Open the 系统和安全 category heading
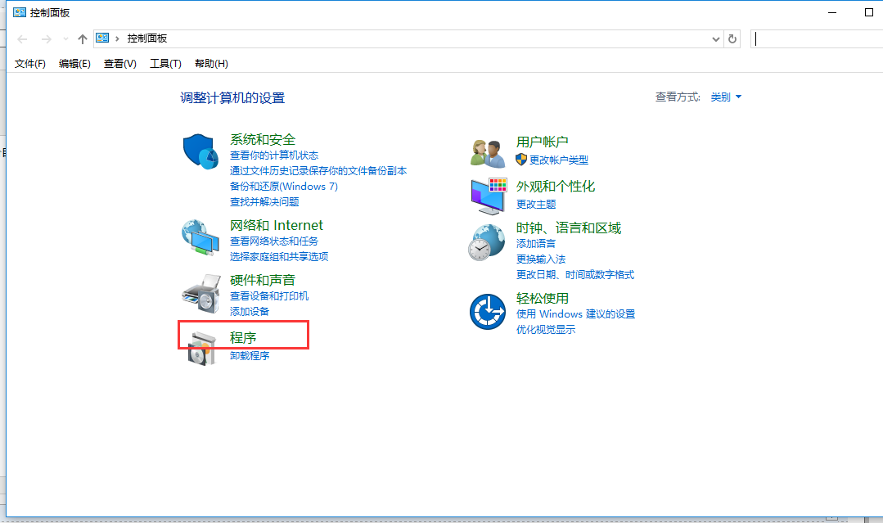The image size is (883, 523). coord(263,140)
